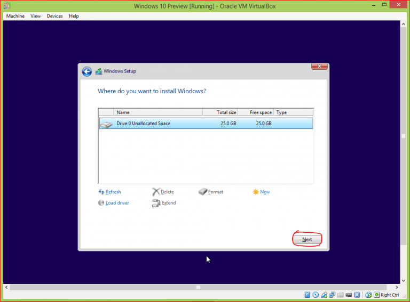Click the 25.0 GB total size value
The height and width of the screenshot is (302, 410).
pyautogui.click(x=228, y=124)
